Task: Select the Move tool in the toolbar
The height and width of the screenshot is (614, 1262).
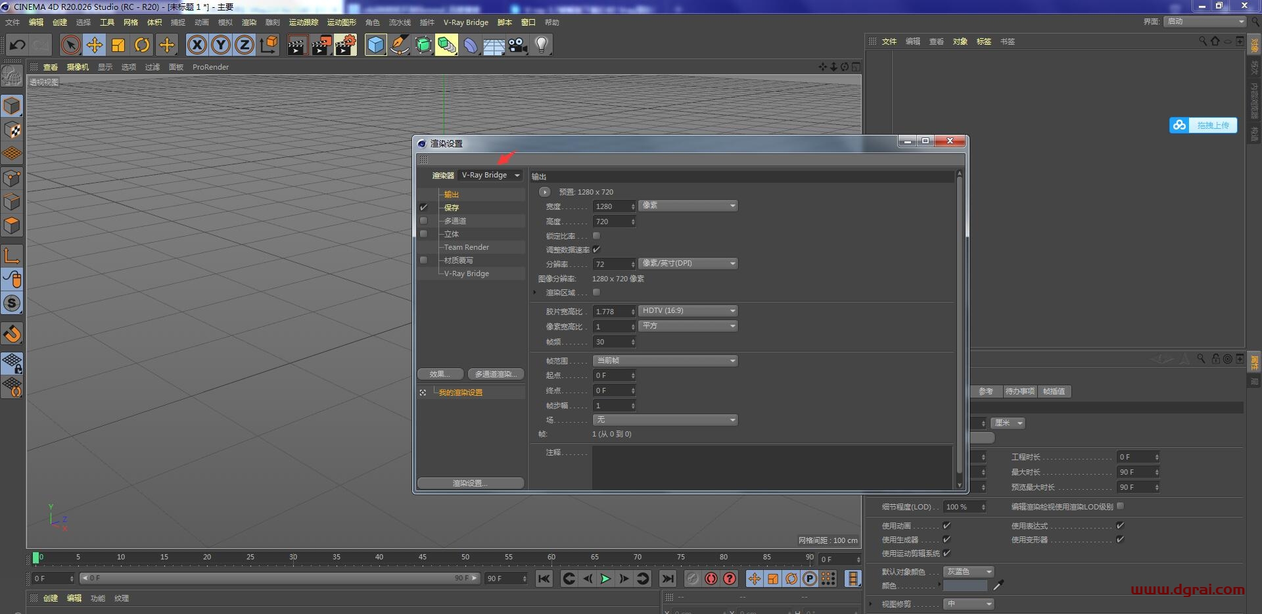Action: tap(95, 45)
